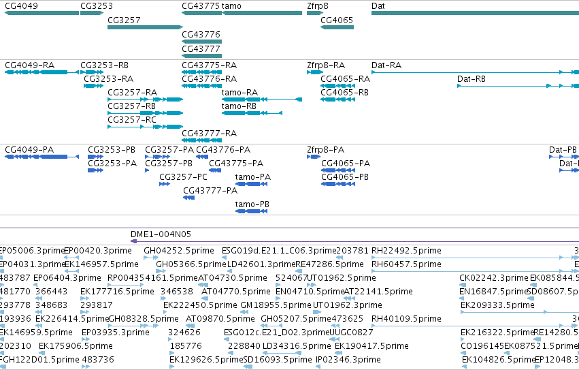Click transcript CG3253-RA
The height and width of the screenshot is (370, 579).
tap(93, 86)
